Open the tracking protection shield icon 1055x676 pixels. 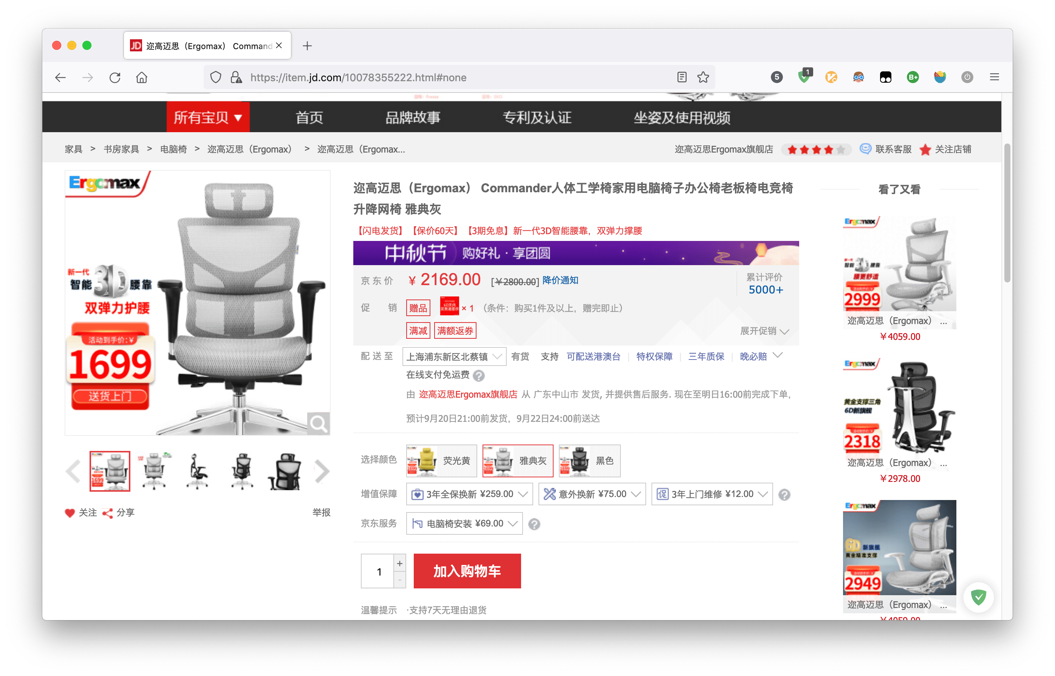(216, 77)
